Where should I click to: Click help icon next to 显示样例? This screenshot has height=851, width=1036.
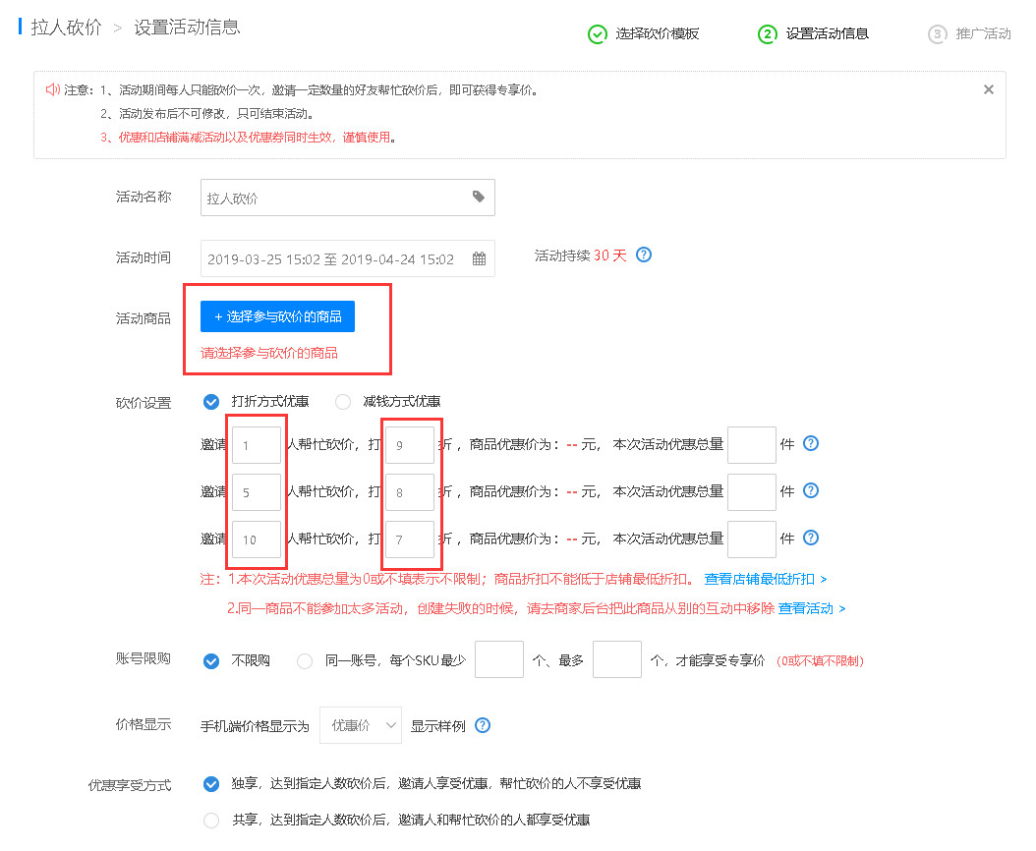[x=483, y=726]
